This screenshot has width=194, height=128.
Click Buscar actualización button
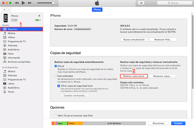tap(134, 40)
